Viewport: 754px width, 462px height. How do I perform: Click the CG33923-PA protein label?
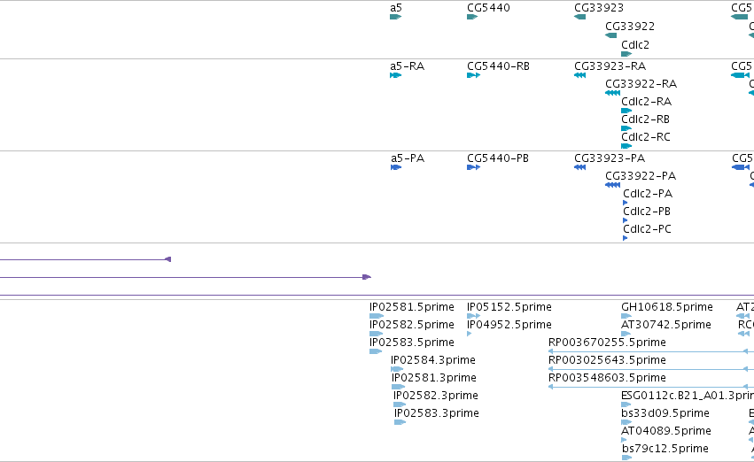pos(610,158)
